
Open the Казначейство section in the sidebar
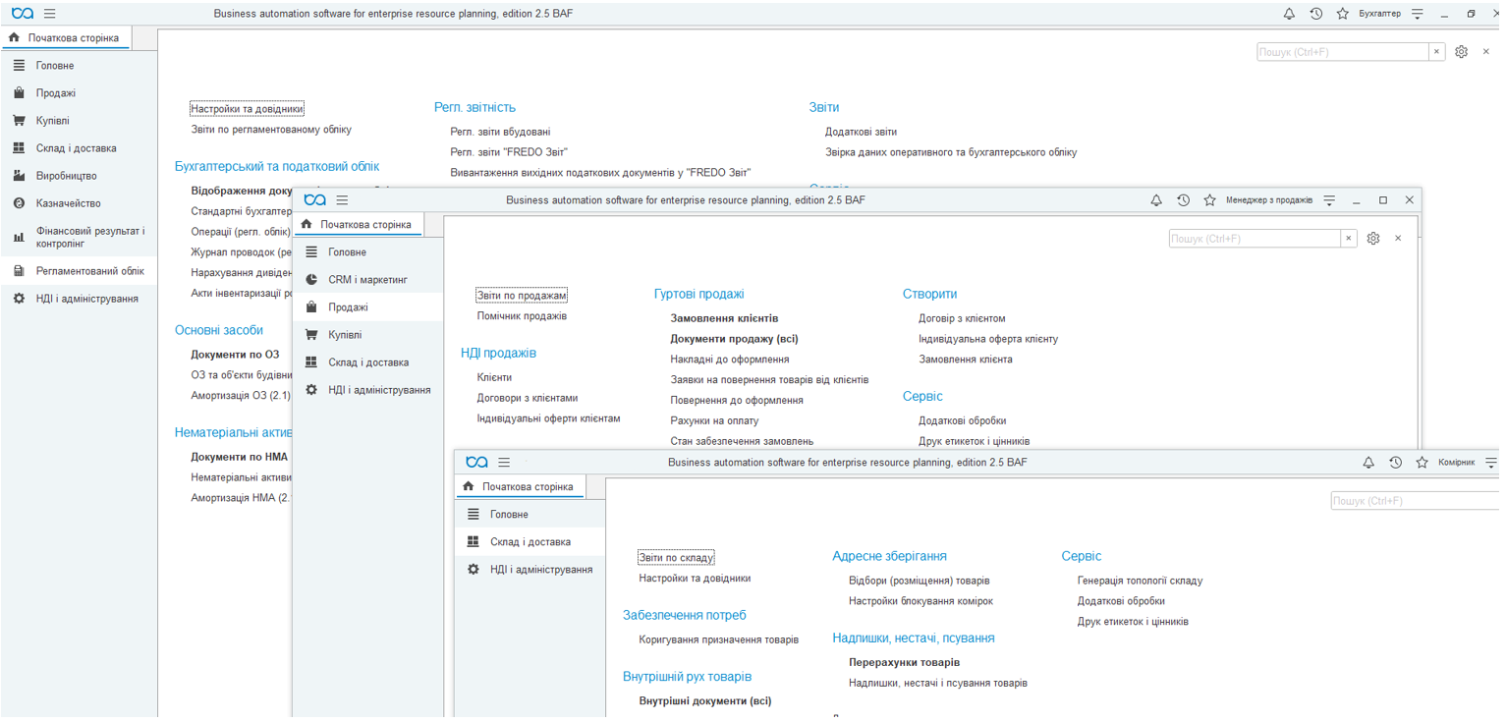pos(68,203)
